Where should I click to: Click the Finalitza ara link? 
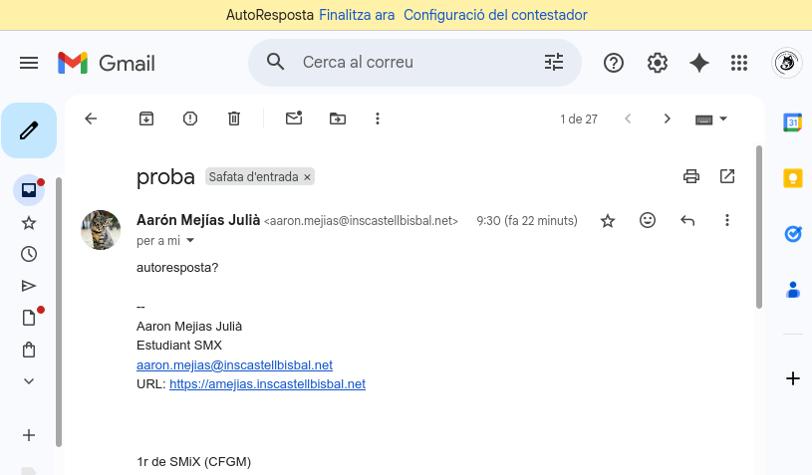tap(357, 15)
